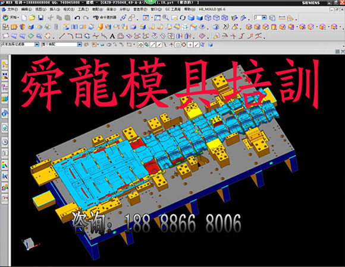Click the 命令查找器 Command Finder button
Image resolution: width=345 pixels, height=267 pixels.
pyautogui.click(x=105, y=18)
